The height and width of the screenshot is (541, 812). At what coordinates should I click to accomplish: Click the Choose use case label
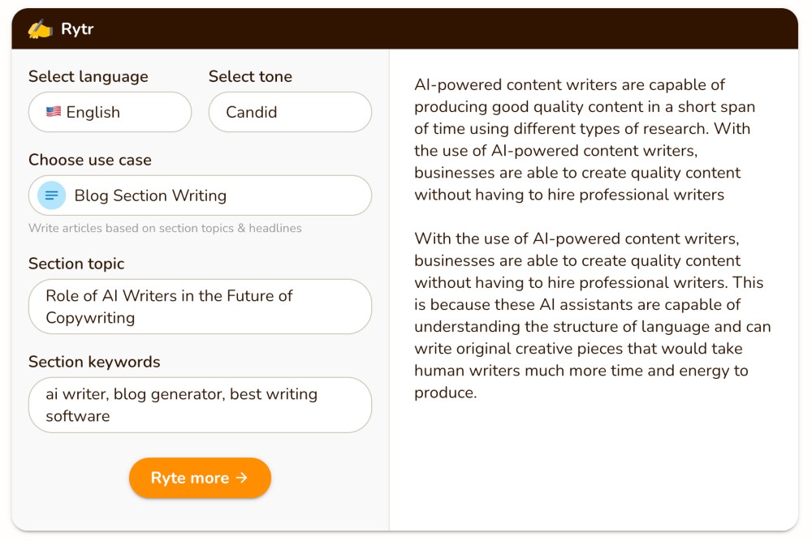tap(90, 160)
